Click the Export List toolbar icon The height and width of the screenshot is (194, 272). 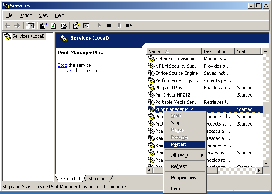tap(64, 26)
